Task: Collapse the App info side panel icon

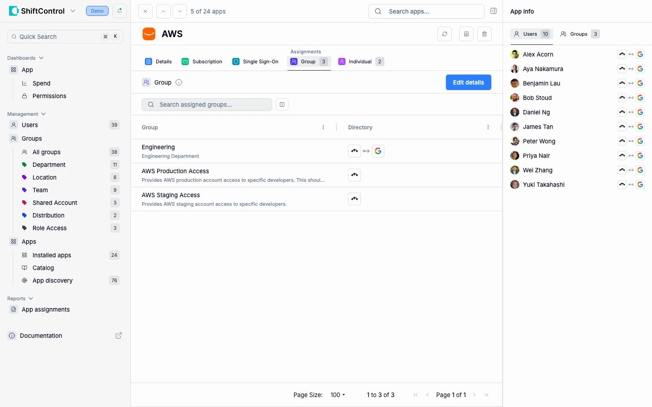Action: pos(494,11)
